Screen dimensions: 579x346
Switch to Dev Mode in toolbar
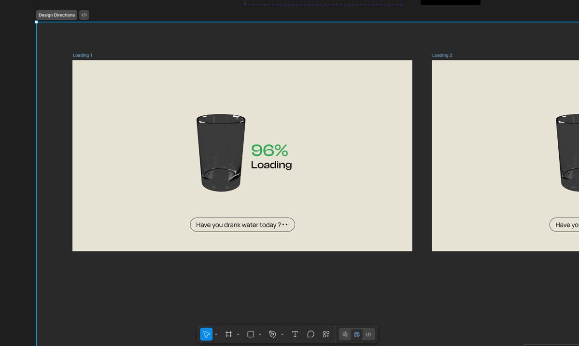(x=368, y=334)
